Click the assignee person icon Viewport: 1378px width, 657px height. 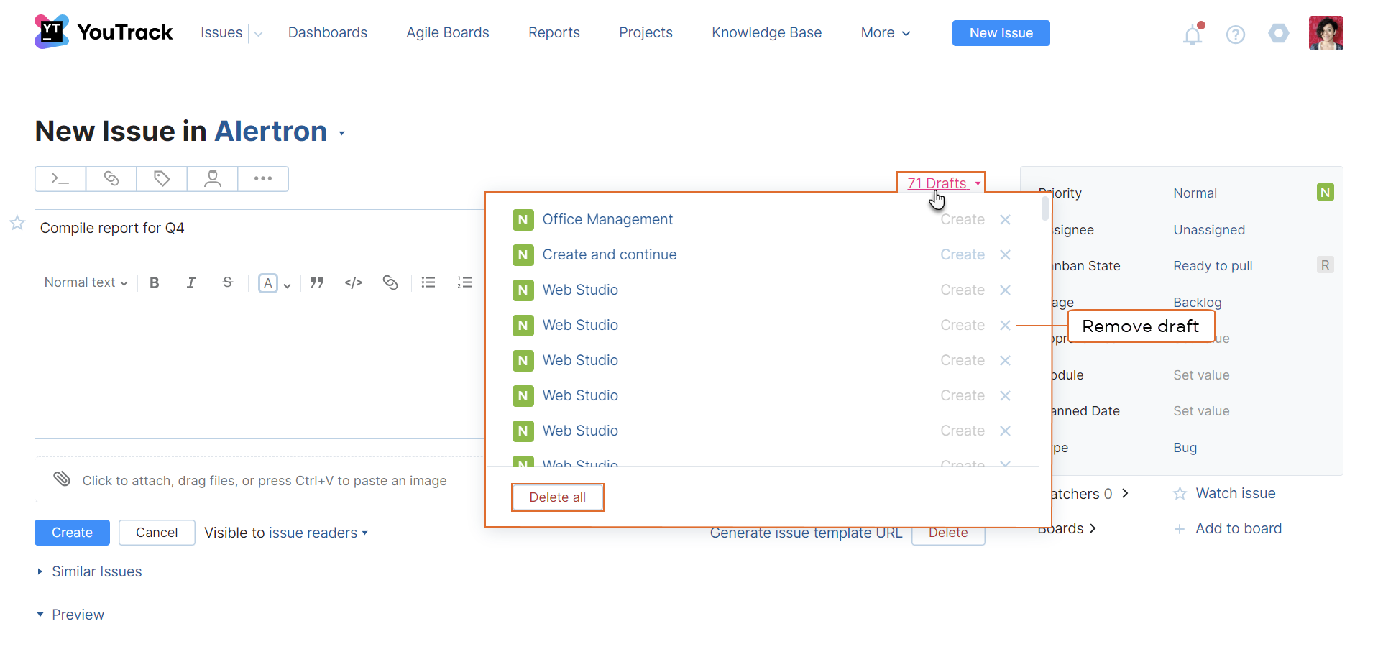(212, 179)
